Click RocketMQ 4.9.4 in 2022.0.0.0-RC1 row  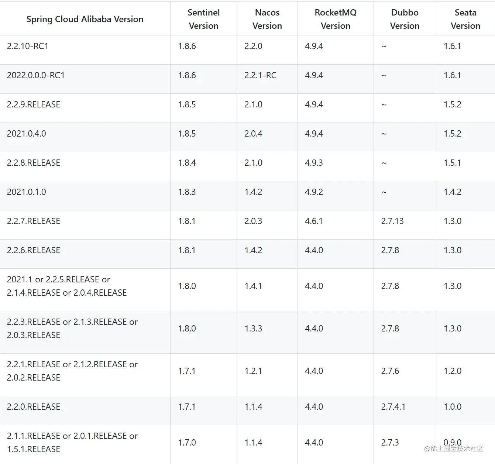[314, 75]
